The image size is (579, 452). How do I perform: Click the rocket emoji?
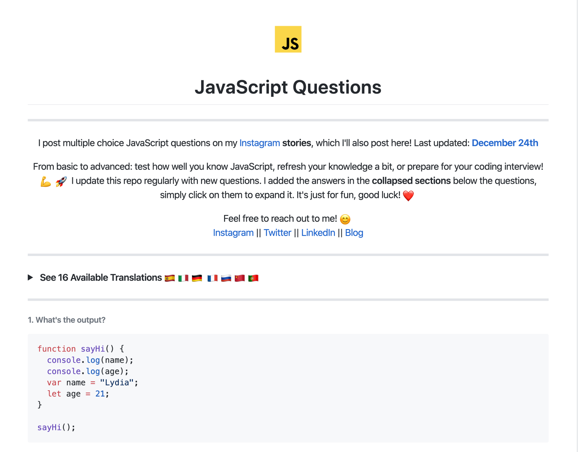(61, 181)
